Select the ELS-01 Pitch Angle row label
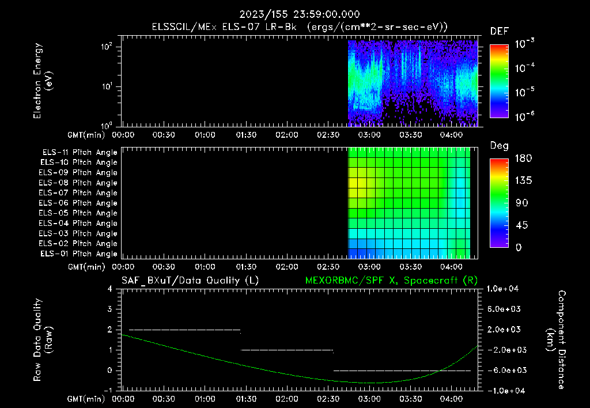Viewport: 590px width, 408px height. 79,254
